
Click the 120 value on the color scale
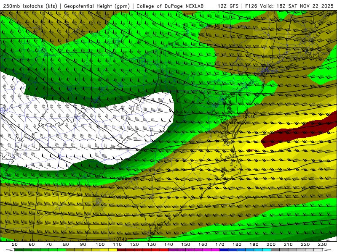(x=134, y=244)
